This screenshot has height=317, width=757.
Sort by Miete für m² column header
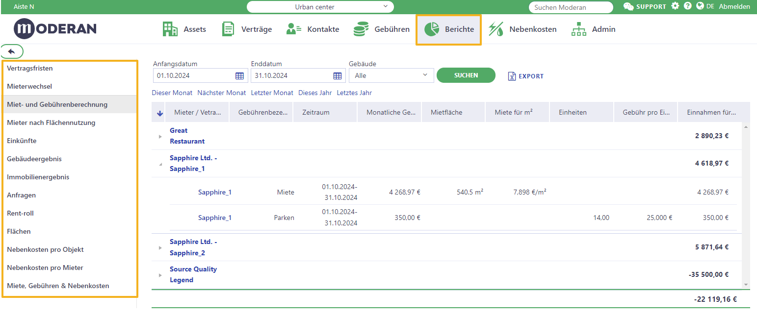518,112
